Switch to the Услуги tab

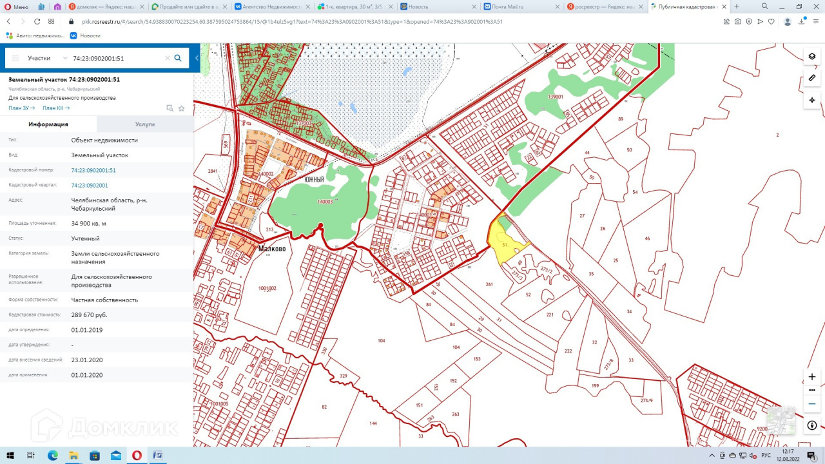click(x=144, y=124)
